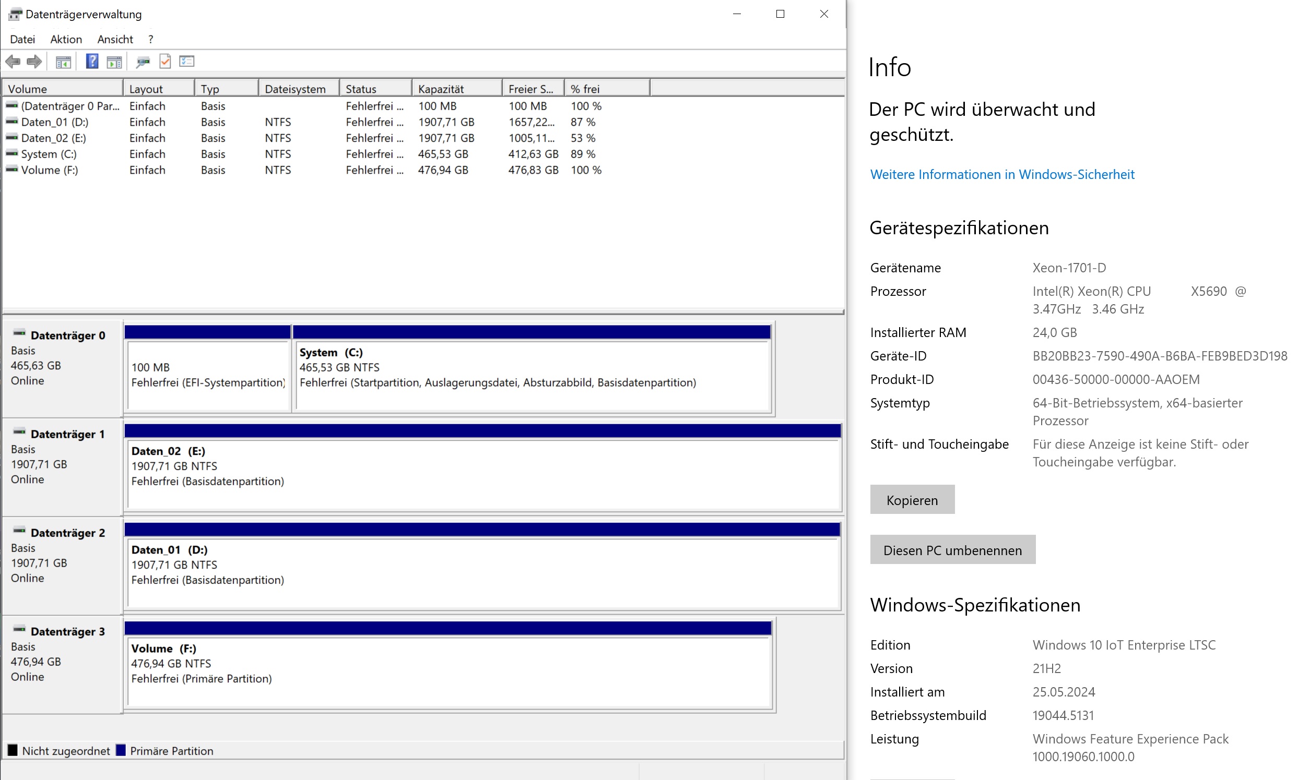The image size is (1309, 780).
Task: Click the Datenträger 0 disk label
Action: (68, 335)
